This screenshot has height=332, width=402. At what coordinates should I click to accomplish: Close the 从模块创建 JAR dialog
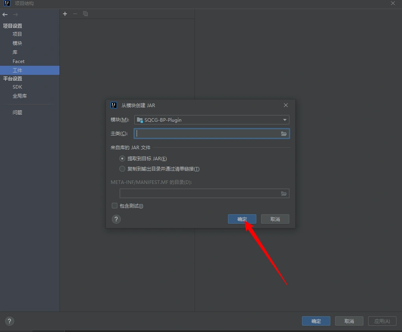click(286, 105)
